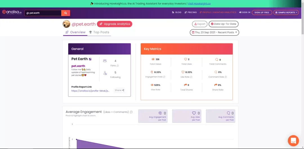Open the analisa.io logo home link

[x=12, y=12]
